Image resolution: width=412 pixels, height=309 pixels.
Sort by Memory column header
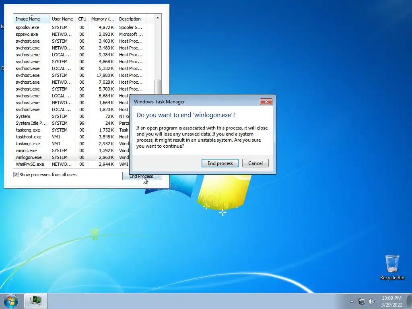tap(103, 19)
